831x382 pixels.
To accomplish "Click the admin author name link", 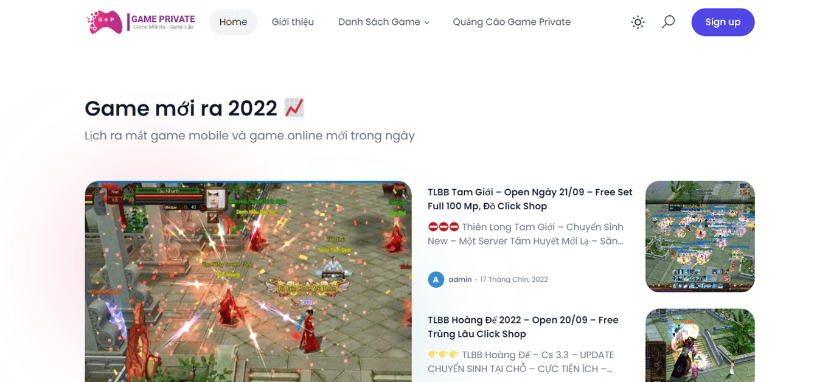I will coord(460,279).
